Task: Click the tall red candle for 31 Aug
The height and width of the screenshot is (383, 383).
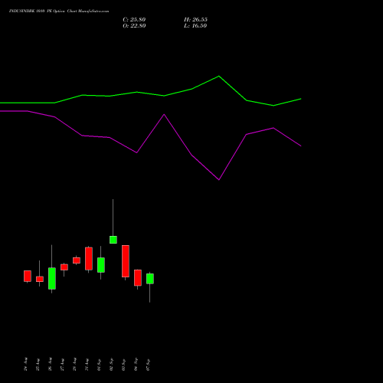Action: tap(89, 259)
